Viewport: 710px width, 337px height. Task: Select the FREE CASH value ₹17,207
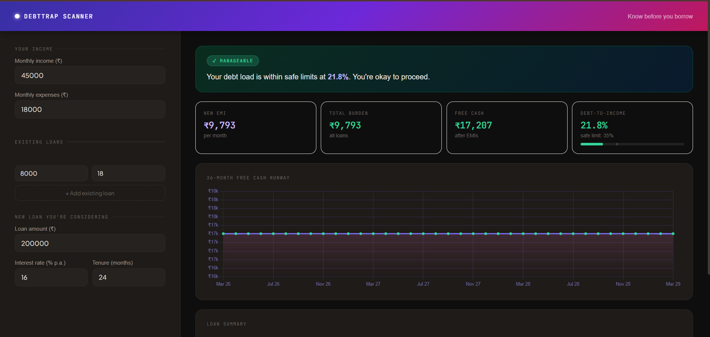474,125
